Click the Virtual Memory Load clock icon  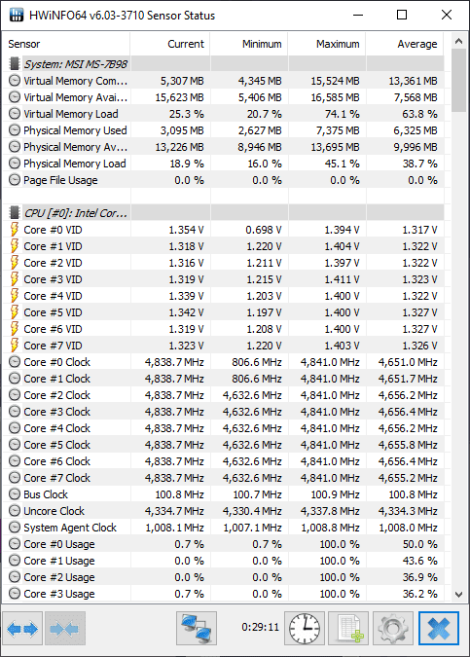click(x=15, y=114)
